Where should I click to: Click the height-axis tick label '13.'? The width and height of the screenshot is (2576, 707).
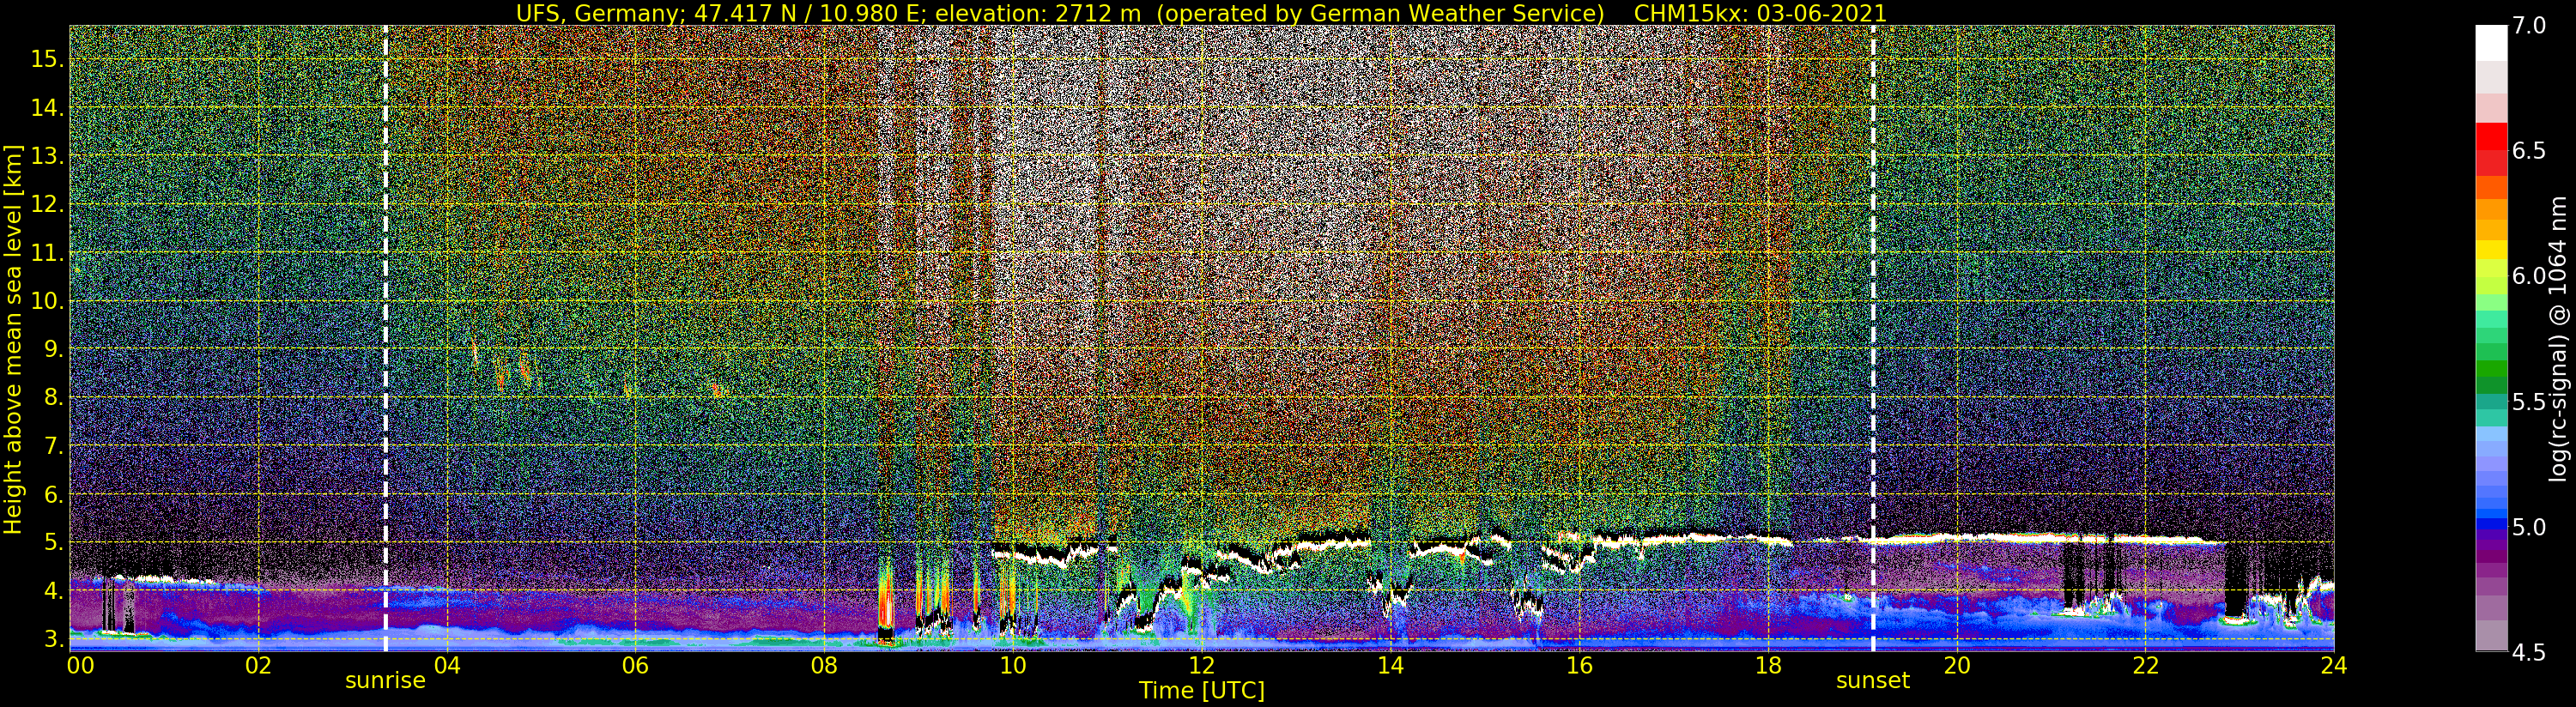tap(46, 156)
